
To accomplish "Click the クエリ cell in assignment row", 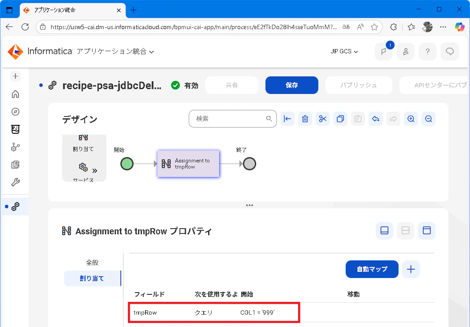I will click(x=204, y=312).
